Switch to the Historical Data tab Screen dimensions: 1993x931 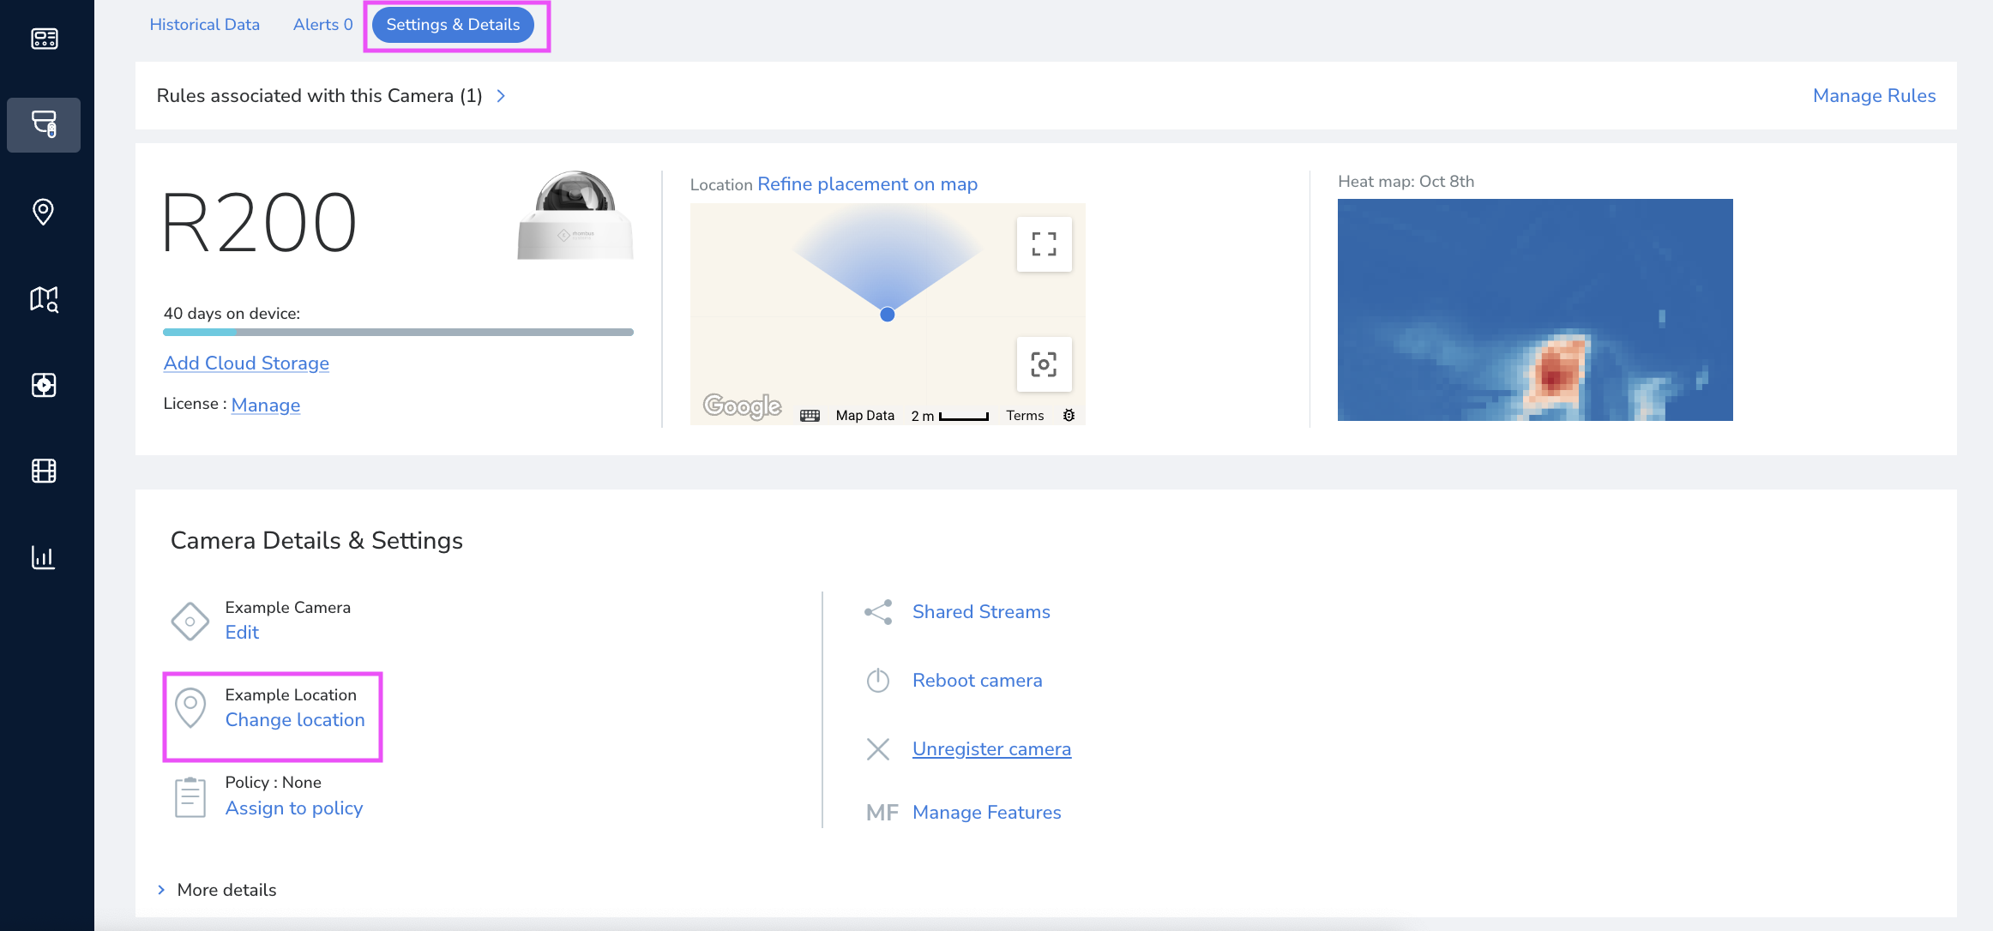click(x=205, y=24)
